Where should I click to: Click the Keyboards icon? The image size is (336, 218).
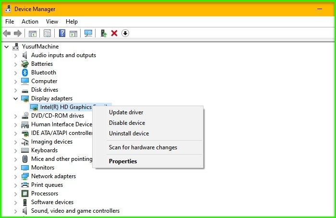(25, 150)
